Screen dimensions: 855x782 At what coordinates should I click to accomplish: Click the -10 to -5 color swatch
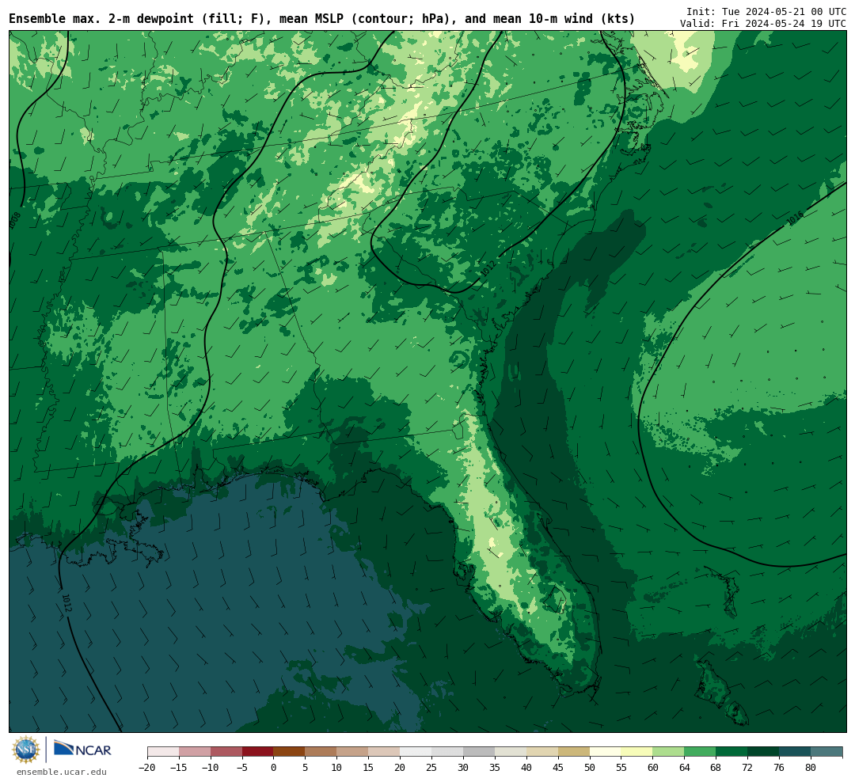(226, 751)
